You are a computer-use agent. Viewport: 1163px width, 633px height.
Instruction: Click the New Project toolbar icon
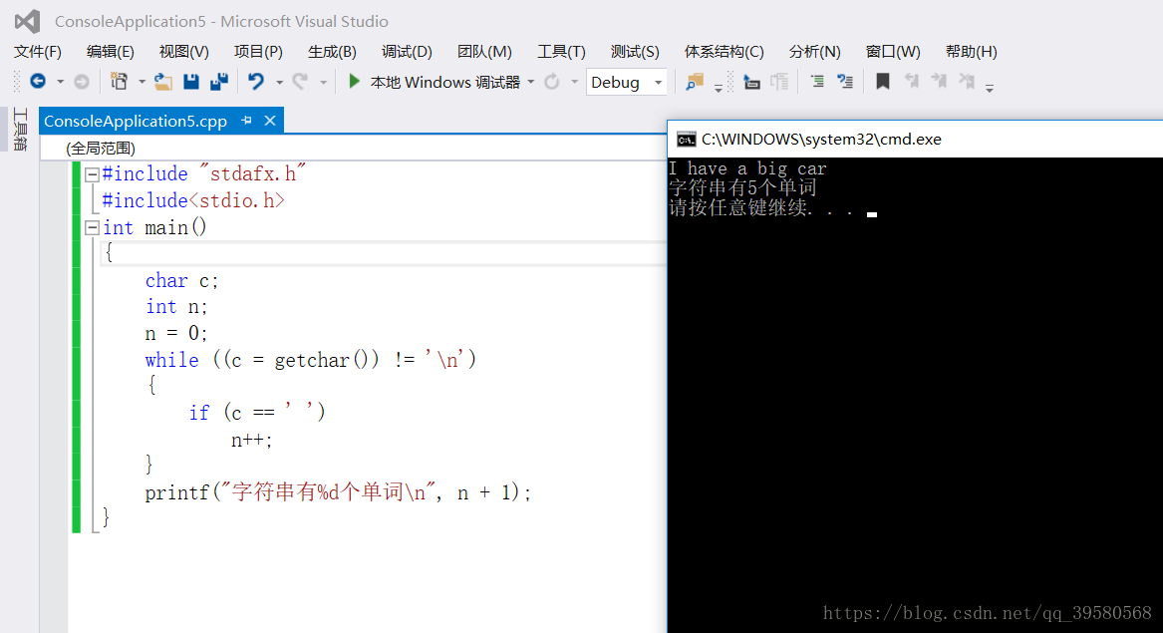pyautogui.click(x=119, y=82)
